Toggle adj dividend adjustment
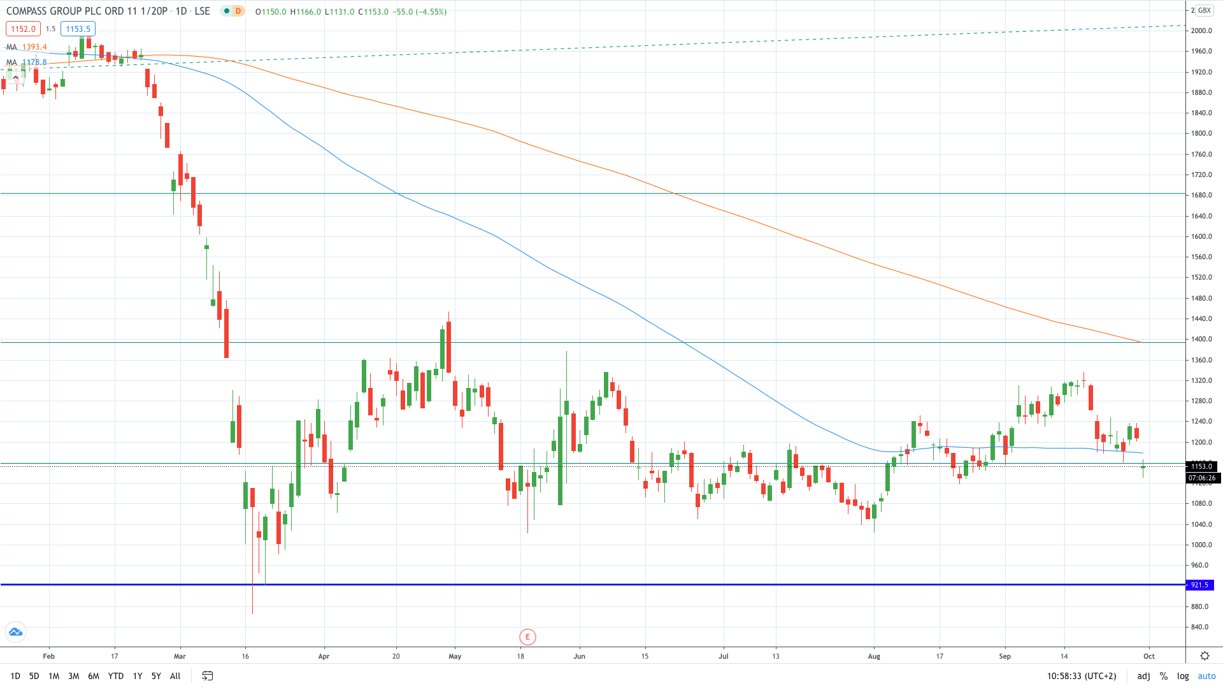Image resolution: width=1223 pixels, height=688 pixels. [1144, 676]
